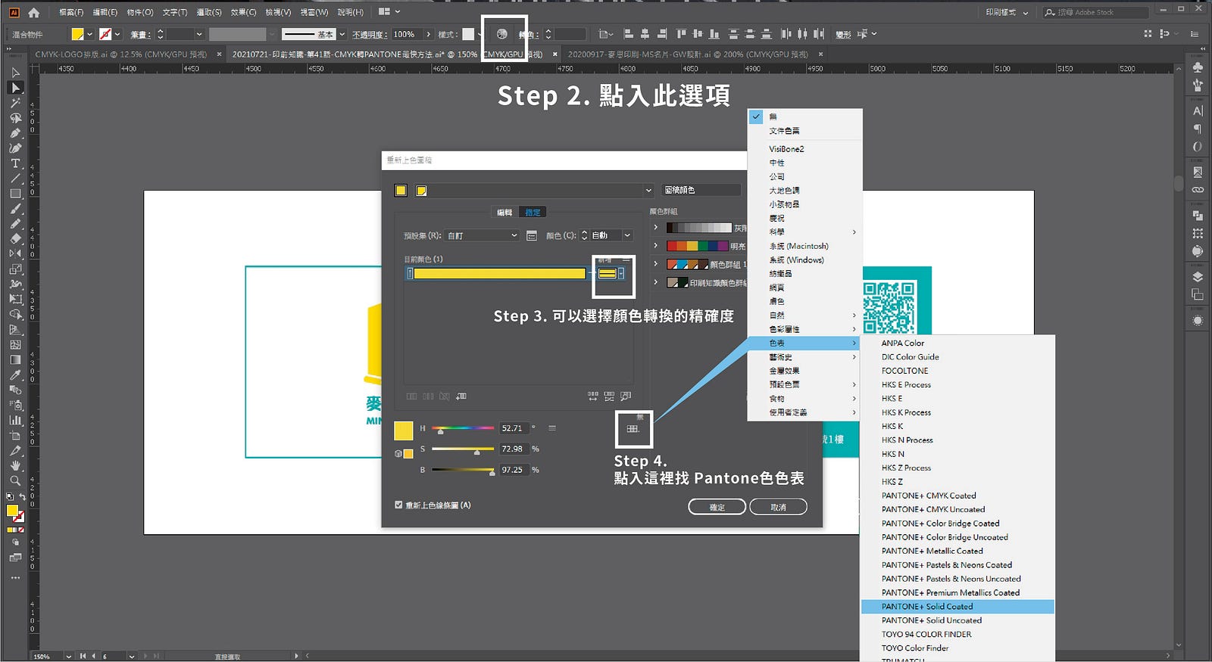Select the Eraser tool
1212x662 pixels.
(x=15, y=238)
